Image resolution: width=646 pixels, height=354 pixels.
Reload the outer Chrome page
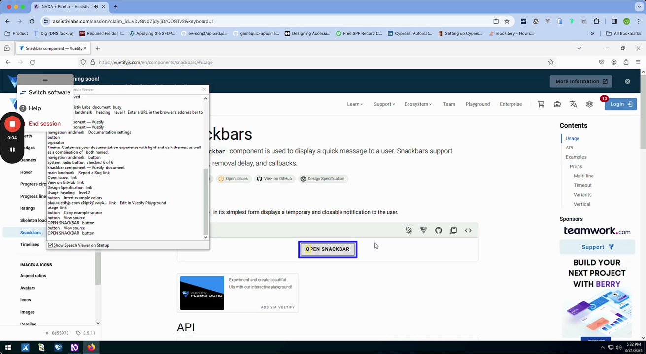coord(32,21)
